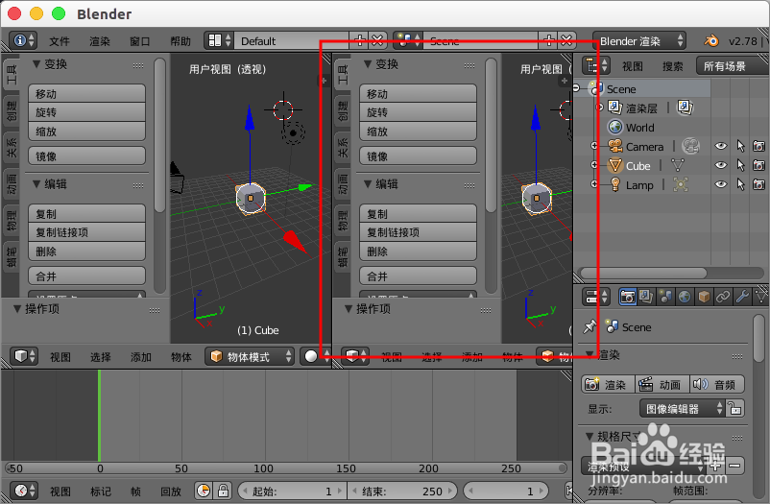This screenshot has width=770, height=504.
Task: Click the Blender logo icon near v2.78
Action: [x=710, y=40]
